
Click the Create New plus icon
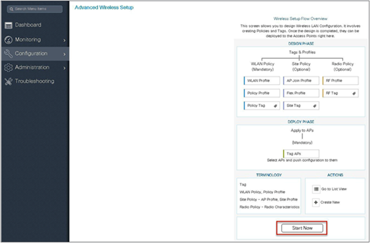[x=316, y=202]
